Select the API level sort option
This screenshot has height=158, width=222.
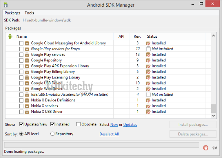pyautogui.click(x=21, y=134)
